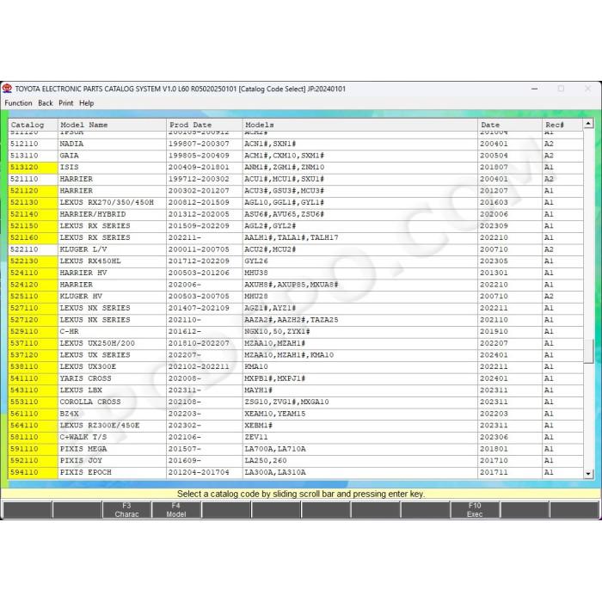602x602 pixels.
Task: Select catalog code 521140
Action: 24,214
